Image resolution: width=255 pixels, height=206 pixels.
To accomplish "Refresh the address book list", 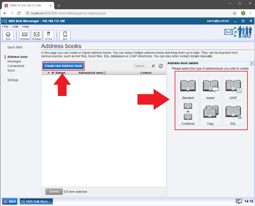I will (x=161, y=66).
